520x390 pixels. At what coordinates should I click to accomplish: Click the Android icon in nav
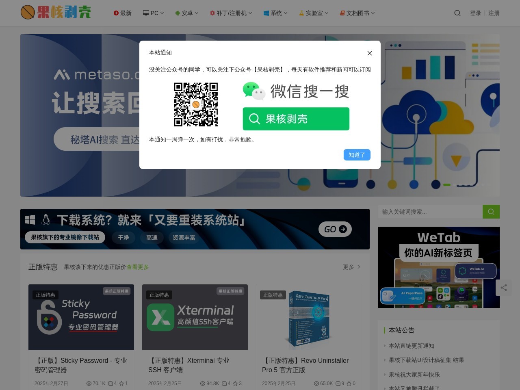coord(178,13)
